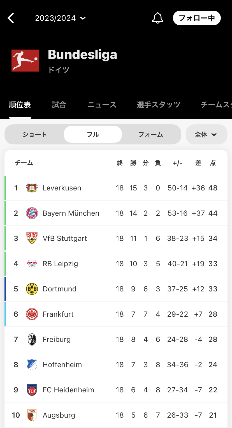This screenshot has height=428, width=232.
Task: Open the RB Leipzig team row
Action: tap(116, 264)
